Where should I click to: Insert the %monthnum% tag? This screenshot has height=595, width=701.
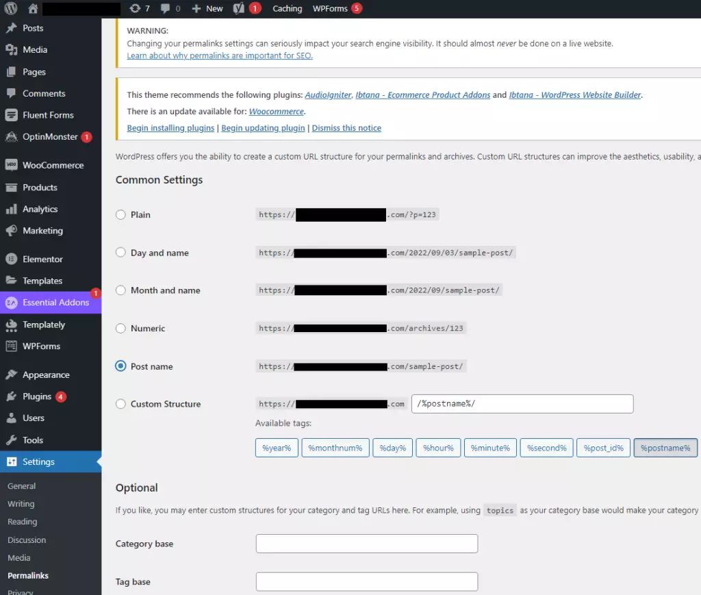point(335,448)
